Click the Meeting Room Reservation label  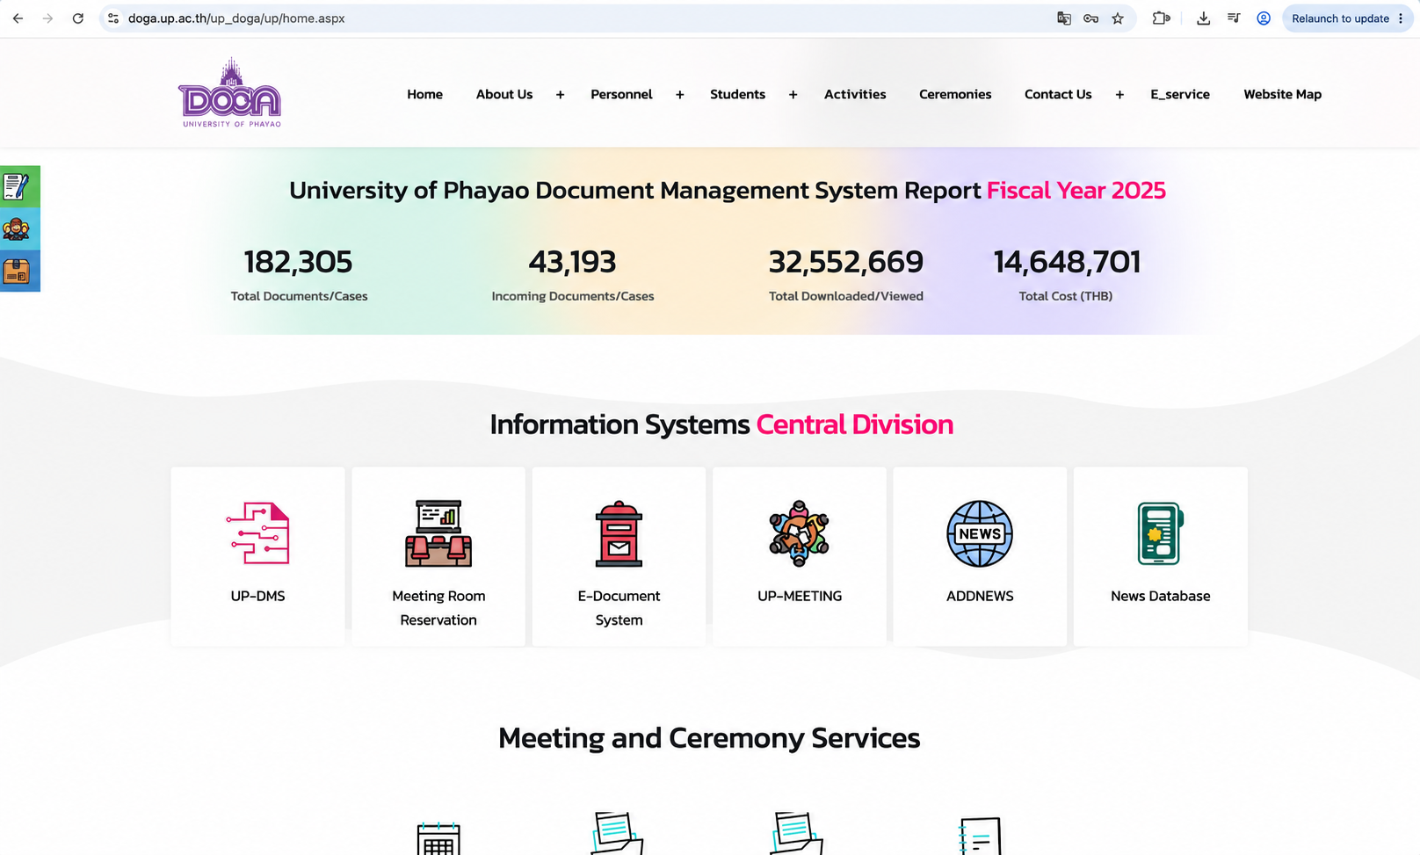438,607
